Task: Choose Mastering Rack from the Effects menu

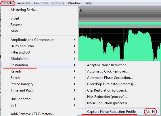Action: pos(39,10)
